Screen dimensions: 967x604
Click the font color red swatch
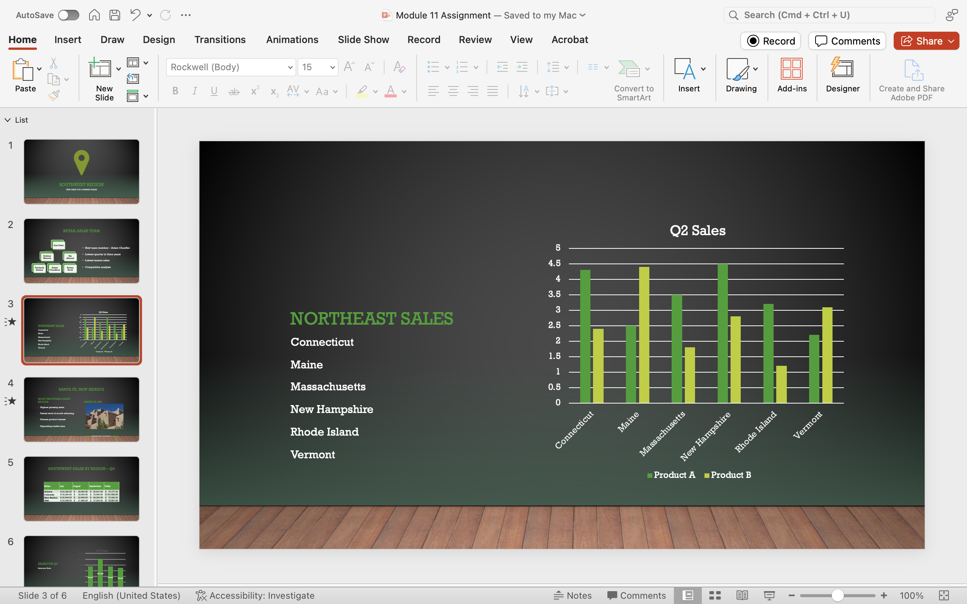pos(391,91)
